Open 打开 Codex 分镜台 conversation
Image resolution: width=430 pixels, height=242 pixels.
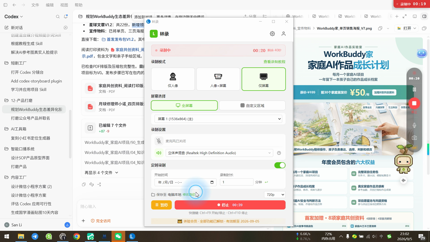(x=27, y=72)
